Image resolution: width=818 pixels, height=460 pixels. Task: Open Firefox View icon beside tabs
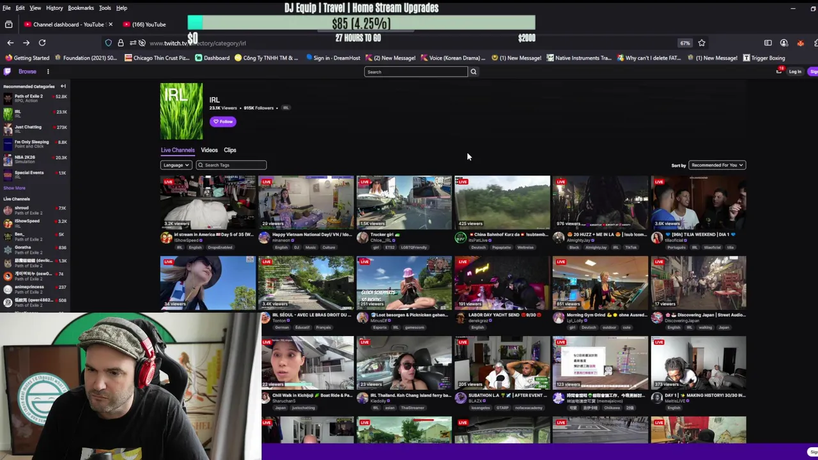tap(8, 24)
